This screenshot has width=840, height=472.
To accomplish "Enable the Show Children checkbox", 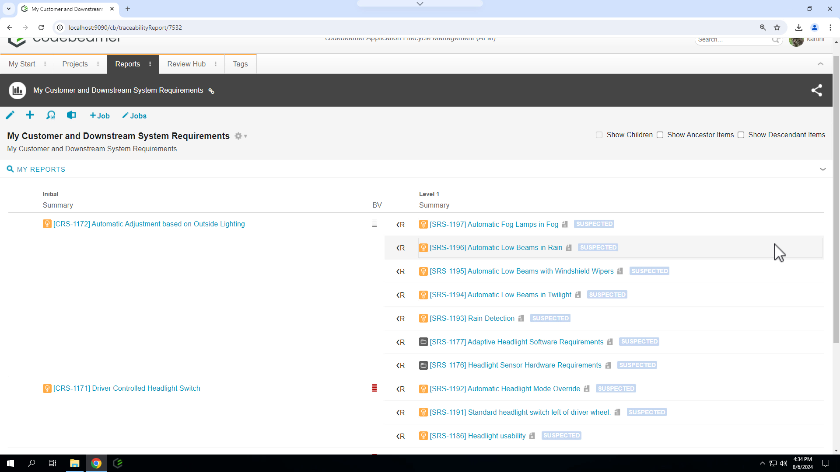I will (599, 135).
